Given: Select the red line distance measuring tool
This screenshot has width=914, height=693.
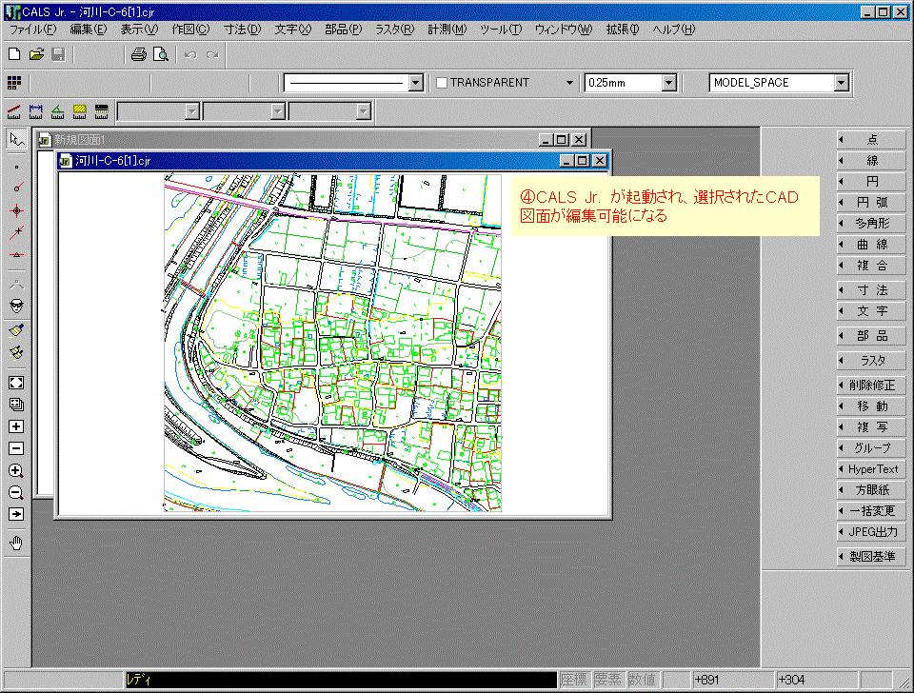Looking at the screenshot, I should tap(14, 110).
